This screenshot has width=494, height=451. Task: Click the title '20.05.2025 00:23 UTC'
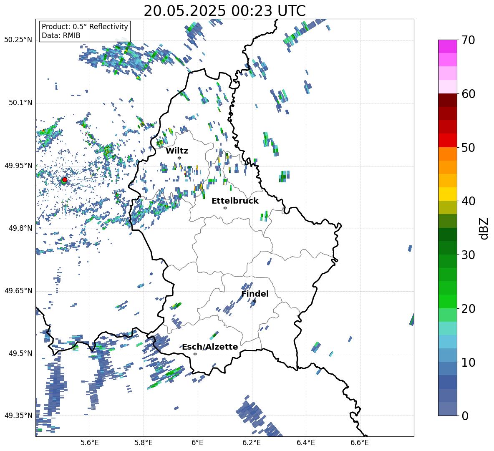(x=224, y=11)
